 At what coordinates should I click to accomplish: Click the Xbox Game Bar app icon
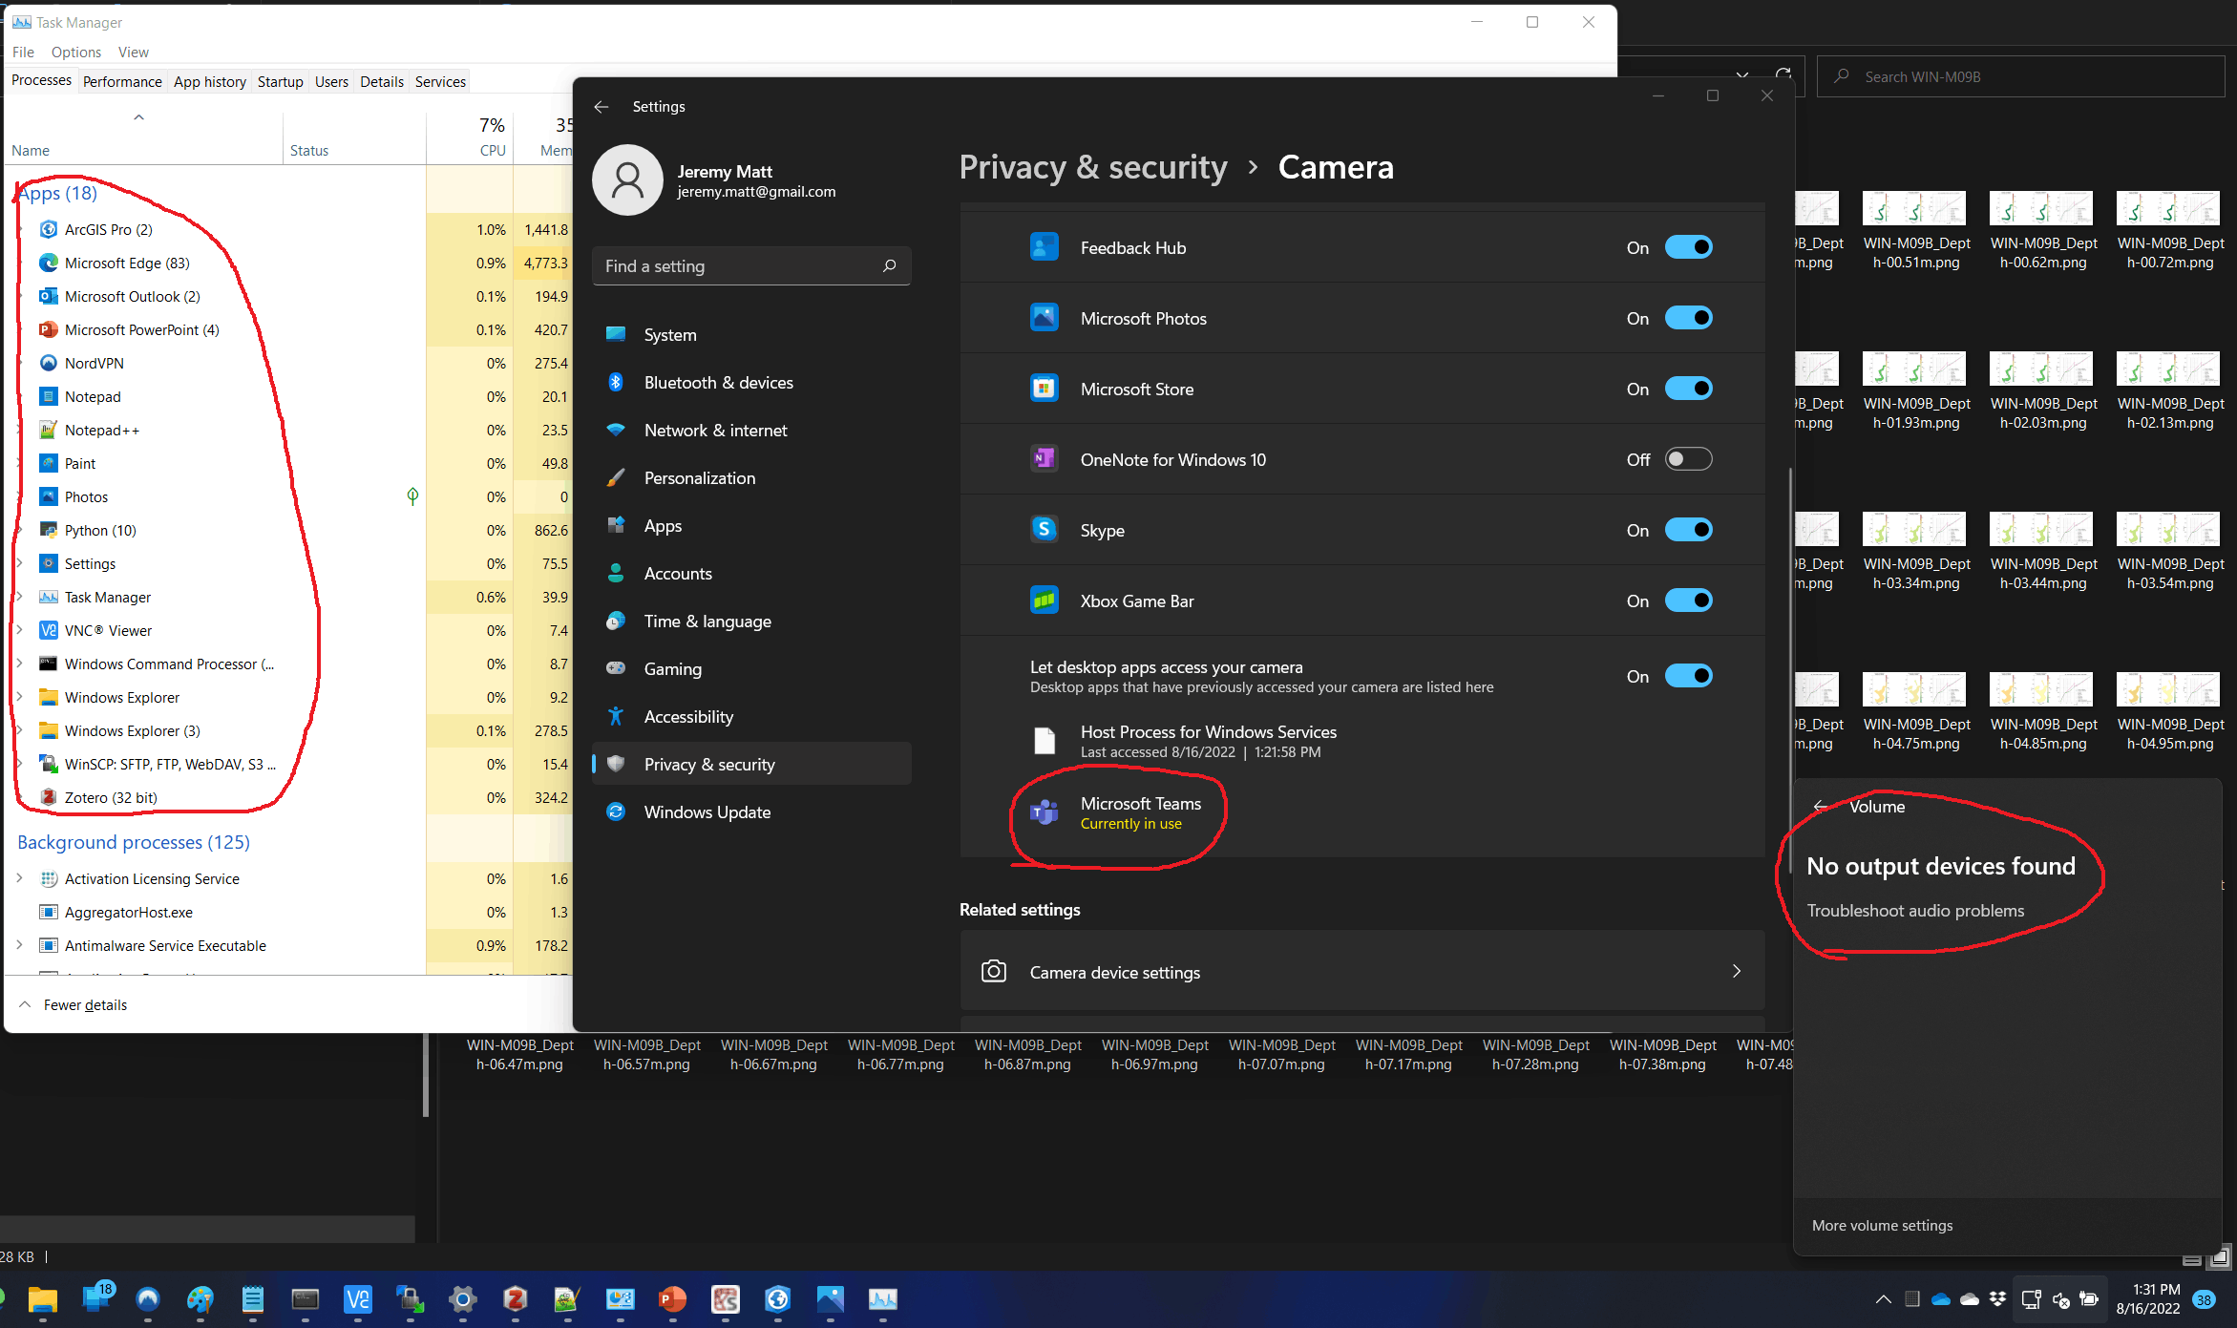point(1044,601)
